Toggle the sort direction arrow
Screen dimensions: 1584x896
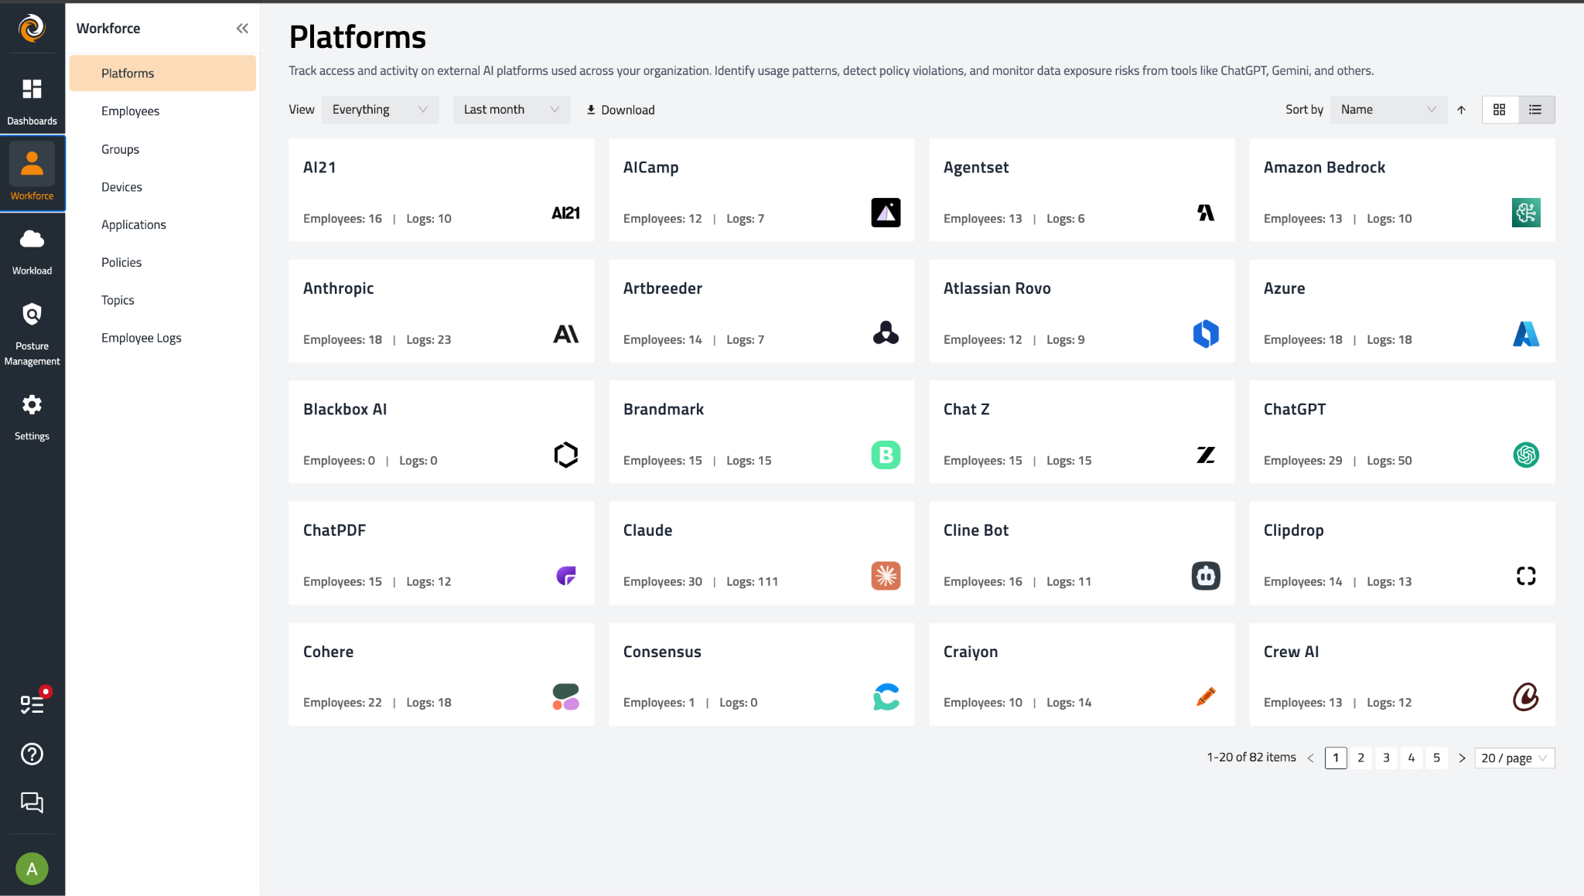1461,110
